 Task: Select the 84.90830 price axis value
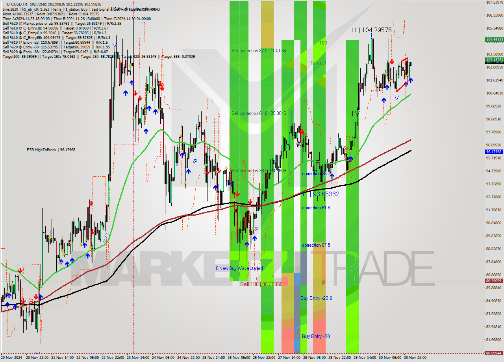495,301
